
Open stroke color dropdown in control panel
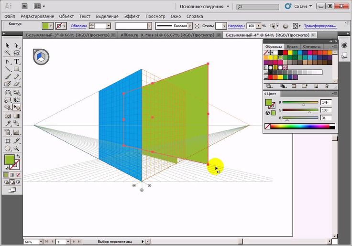(x=65, y=26)
